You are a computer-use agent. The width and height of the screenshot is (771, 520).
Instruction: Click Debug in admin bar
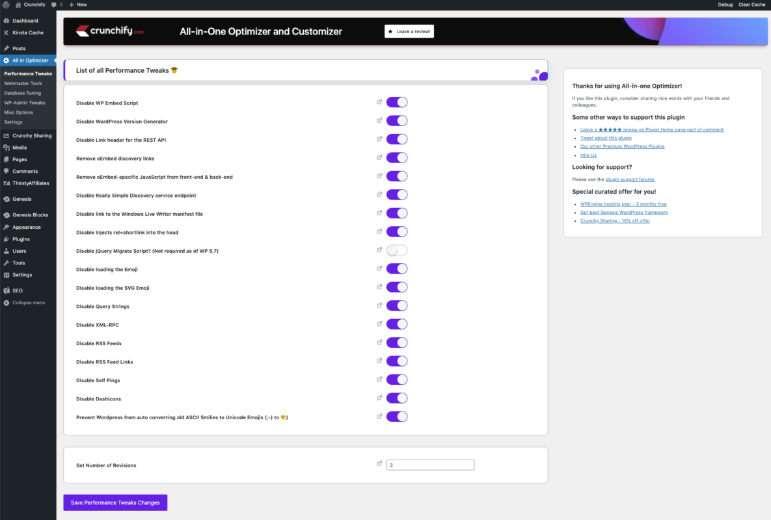[725, 5]
